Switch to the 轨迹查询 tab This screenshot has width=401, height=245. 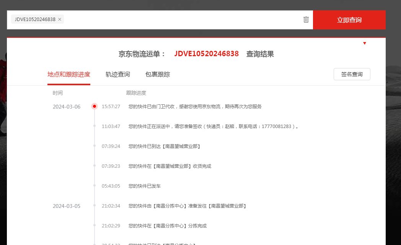coord(117,75)
